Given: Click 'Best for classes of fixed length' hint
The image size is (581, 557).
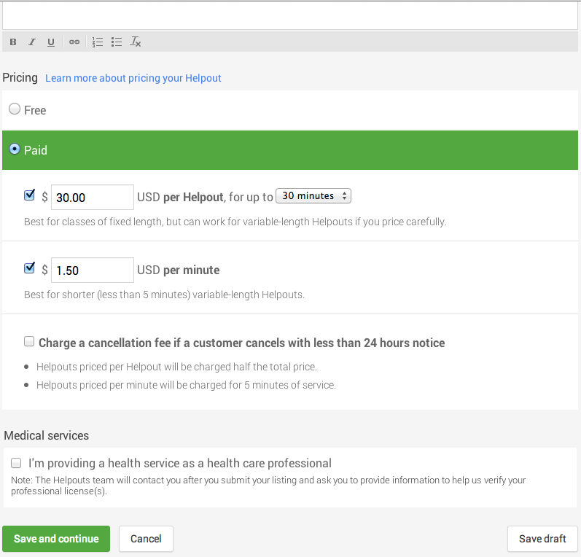Looking at the screenshot, I should (x=235, y=222).
